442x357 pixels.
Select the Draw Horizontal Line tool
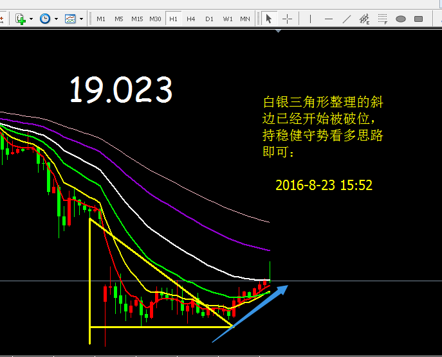(328, 19)
